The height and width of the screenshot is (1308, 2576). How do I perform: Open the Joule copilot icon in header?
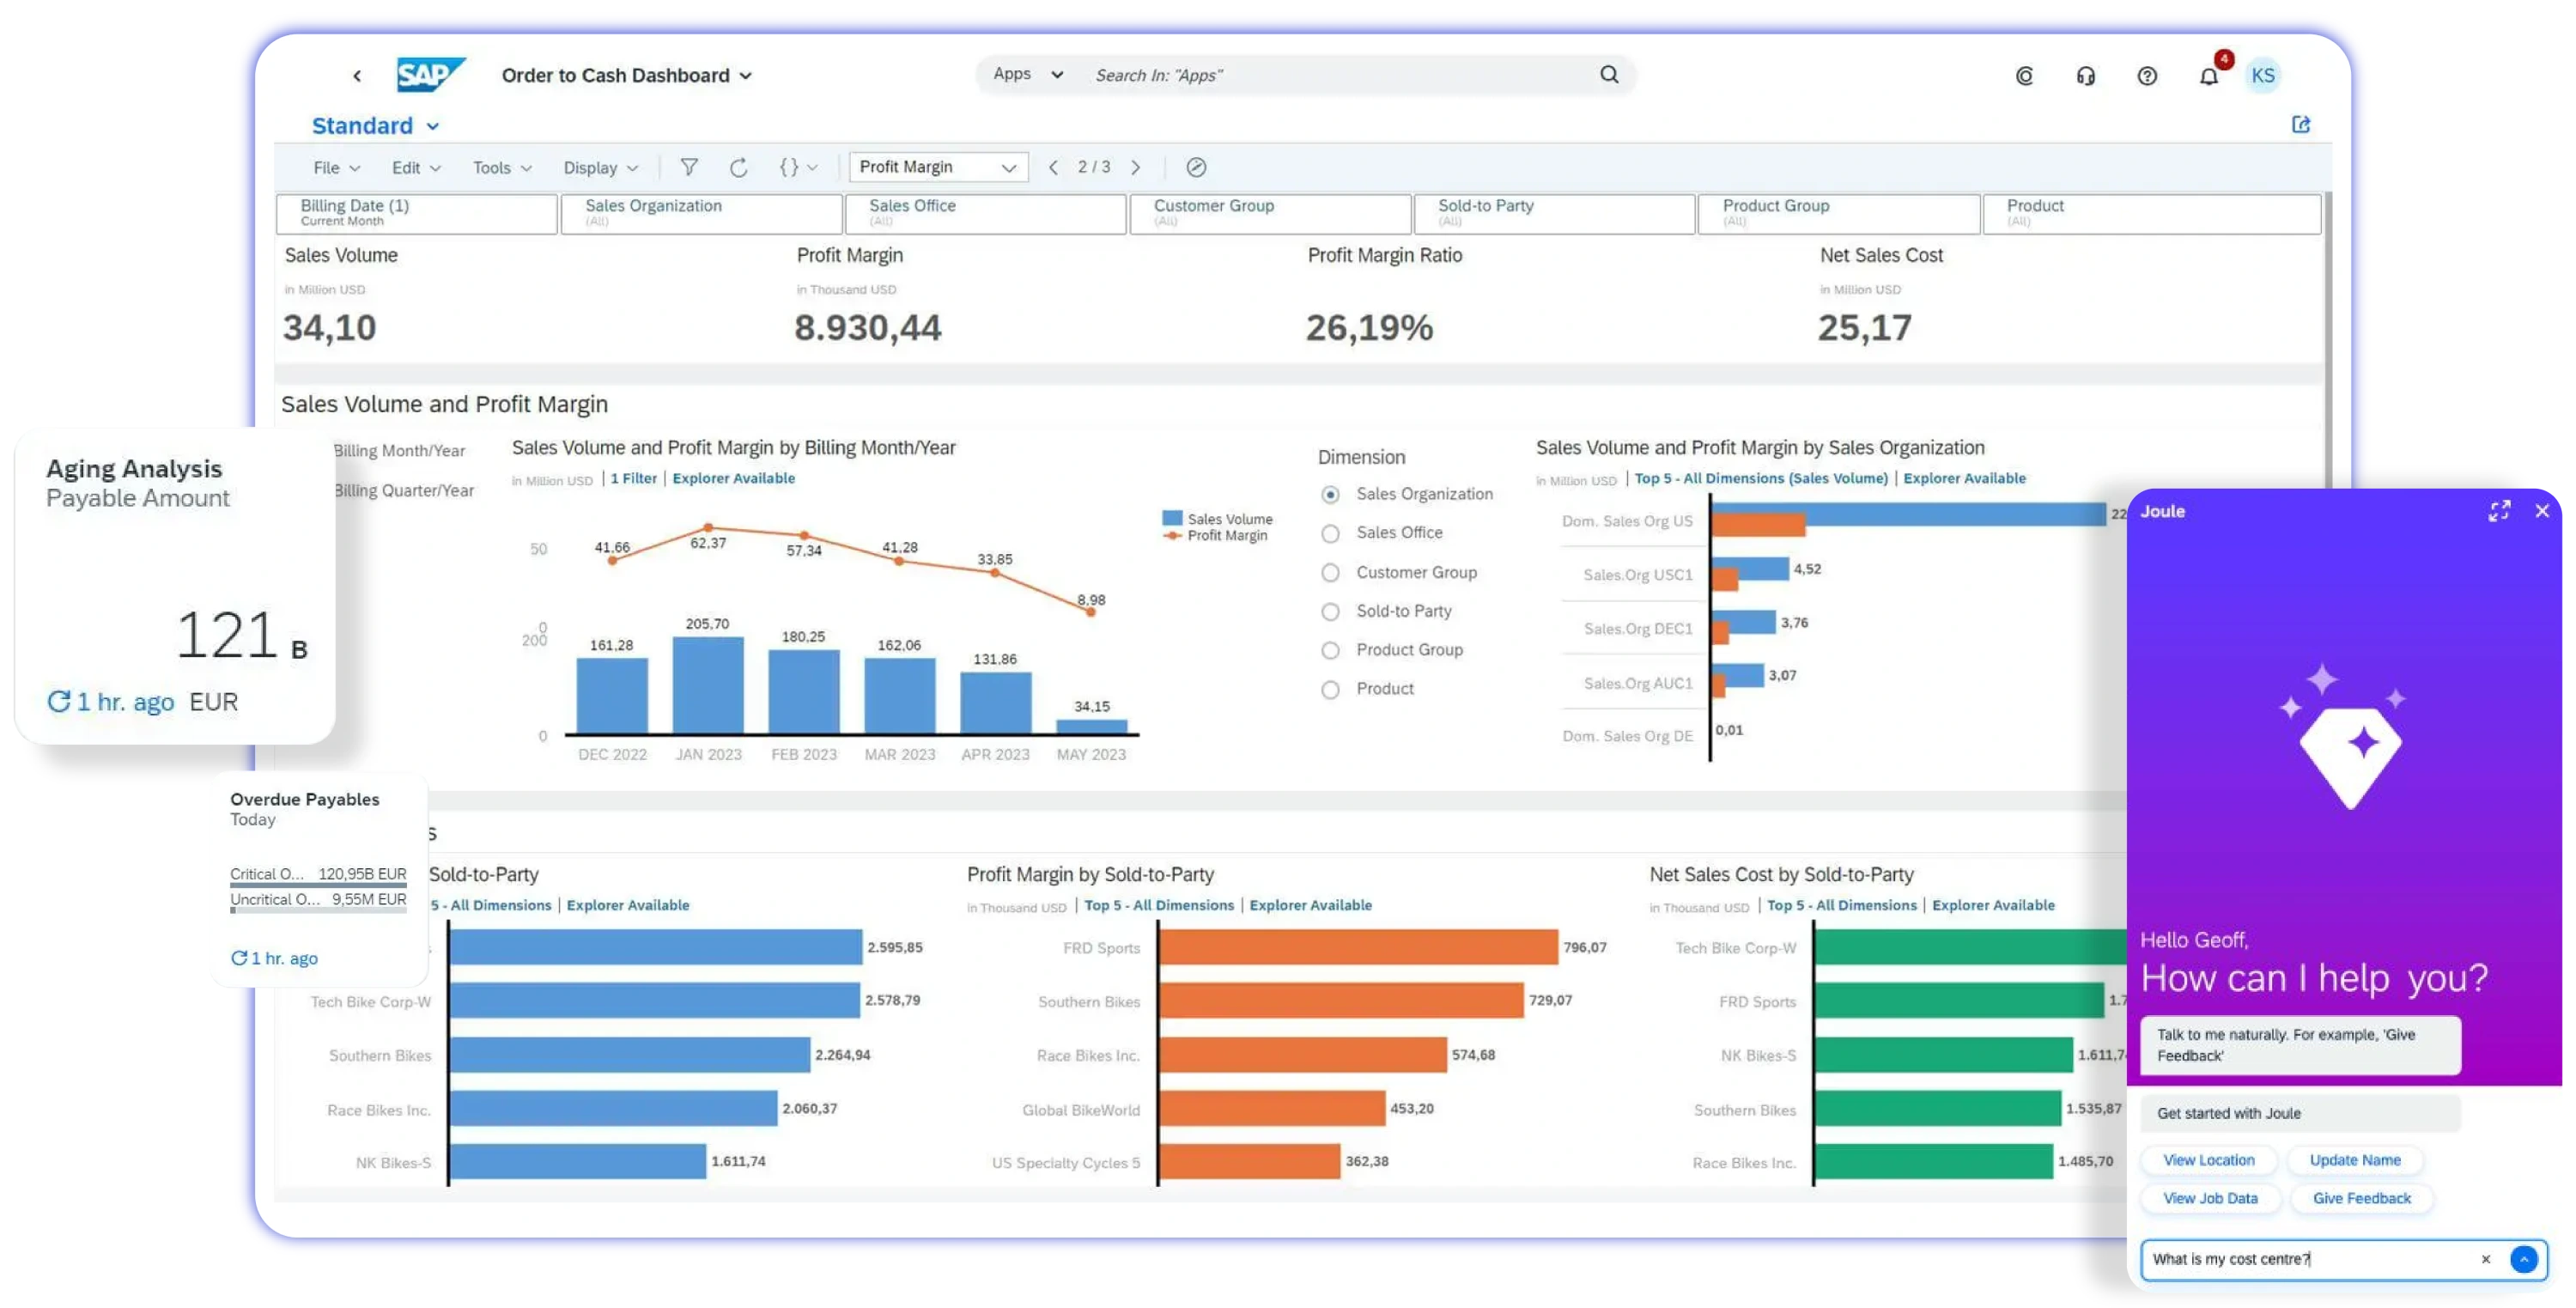[2024, 76]
